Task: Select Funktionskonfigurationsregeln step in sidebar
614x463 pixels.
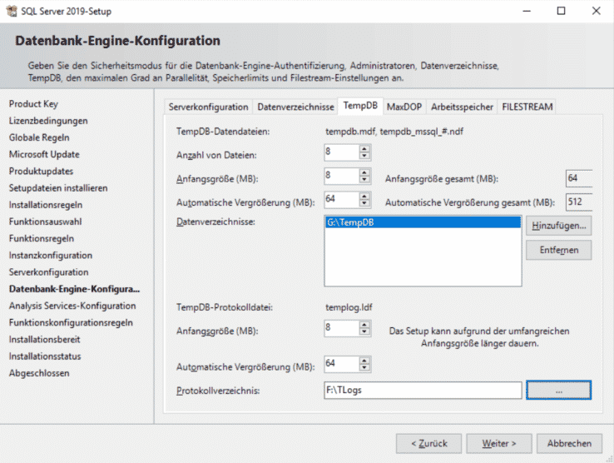Action: [71, 322]
